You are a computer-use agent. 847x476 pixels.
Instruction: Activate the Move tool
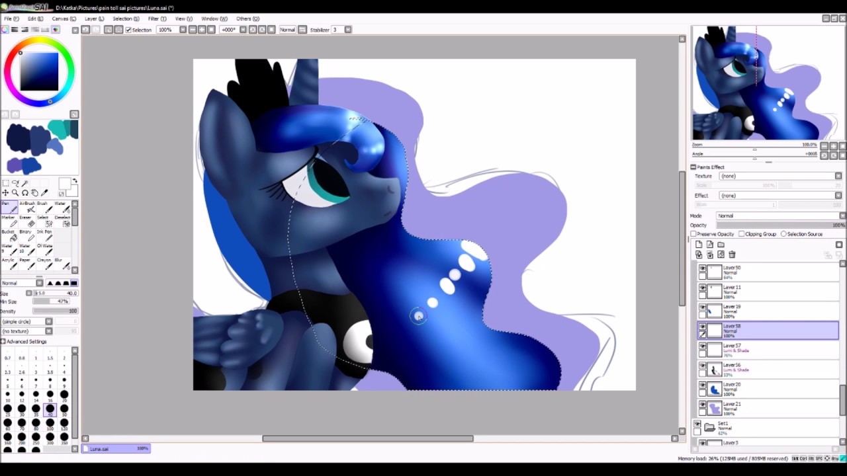(x=5, y=193)
